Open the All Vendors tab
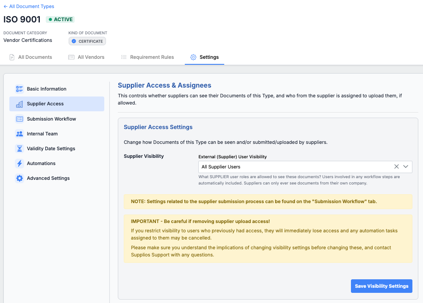423x303 pixels. tap(86, 57)
